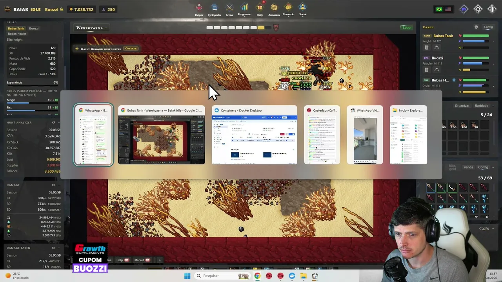Click the skull icon in Party panel
502x282 pixels.
tap(476, 27)
